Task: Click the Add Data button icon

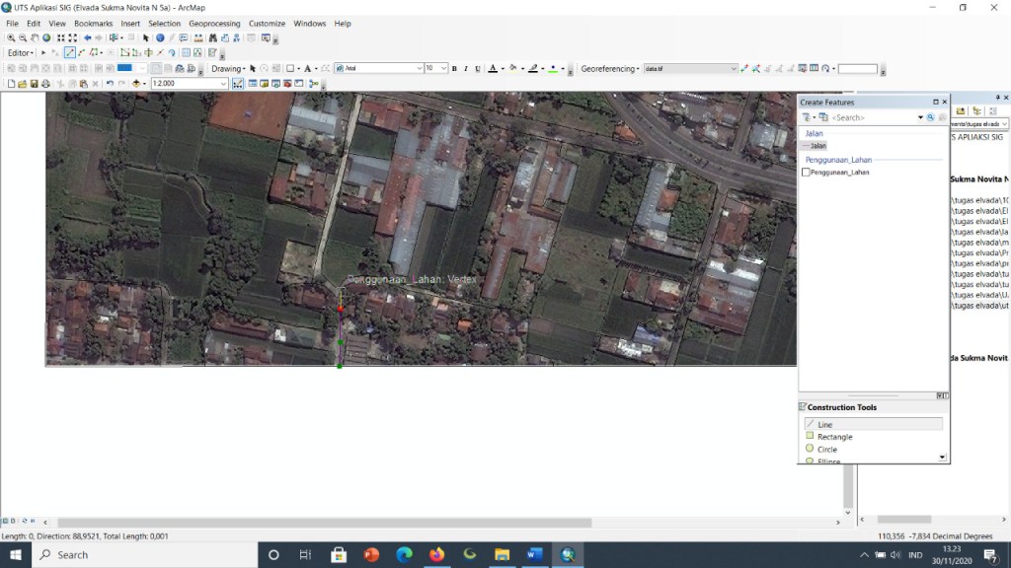Action: pos(136,84)
